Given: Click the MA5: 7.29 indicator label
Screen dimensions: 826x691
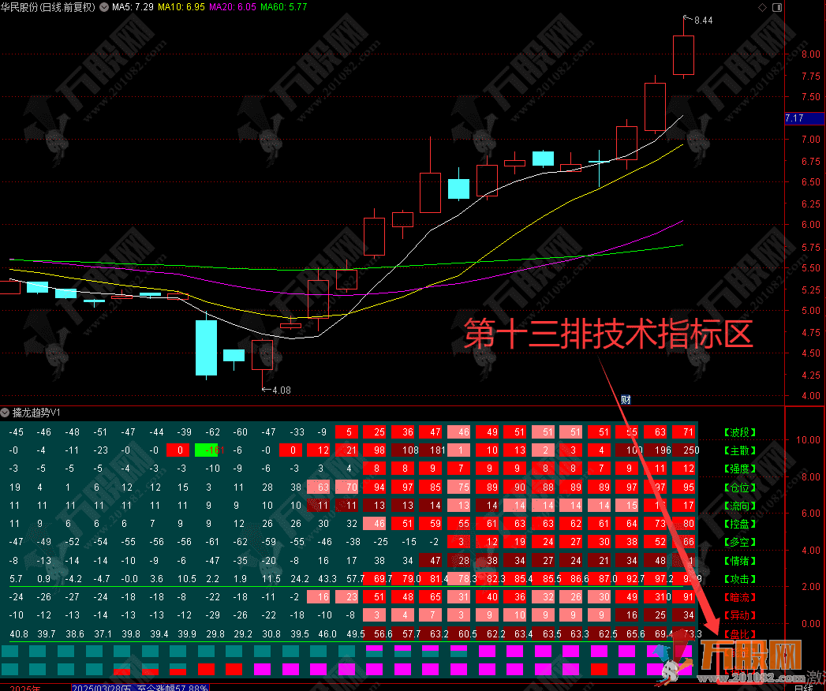Looking at the screenshot, I should [x=133, y=7].
